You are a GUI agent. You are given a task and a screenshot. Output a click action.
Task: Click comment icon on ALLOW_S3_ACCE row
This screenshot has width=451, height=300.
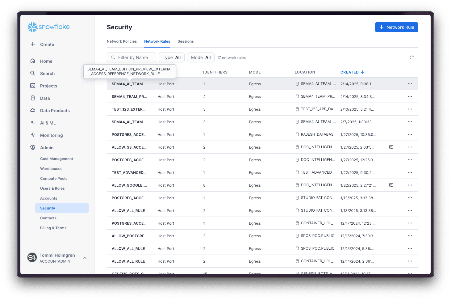click(x=391, y=147)
